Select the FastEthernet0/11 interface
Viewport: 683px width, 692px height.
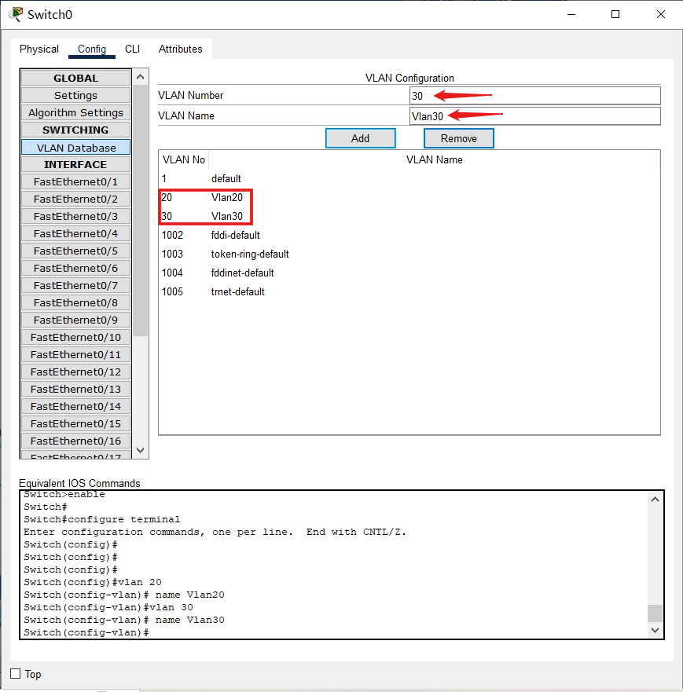point(75,354)
